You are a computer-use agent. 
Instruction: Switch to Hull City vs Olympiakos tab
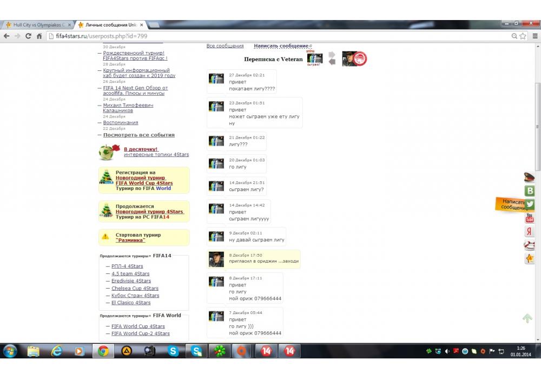click(x=37, y=25)
